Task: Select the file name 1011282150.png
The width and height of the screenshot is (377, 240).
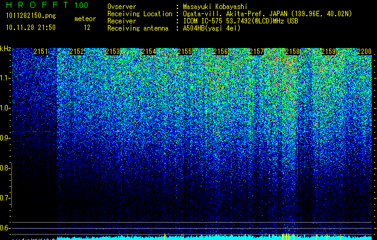Action: pyautogui.click(x=31, y=16)
